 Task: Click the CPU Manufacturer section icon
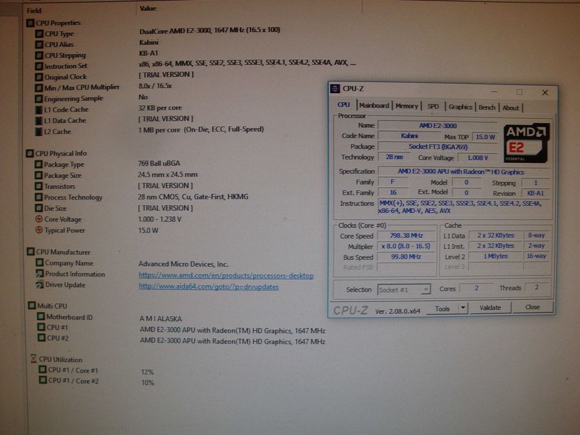[x=30, y=252]
